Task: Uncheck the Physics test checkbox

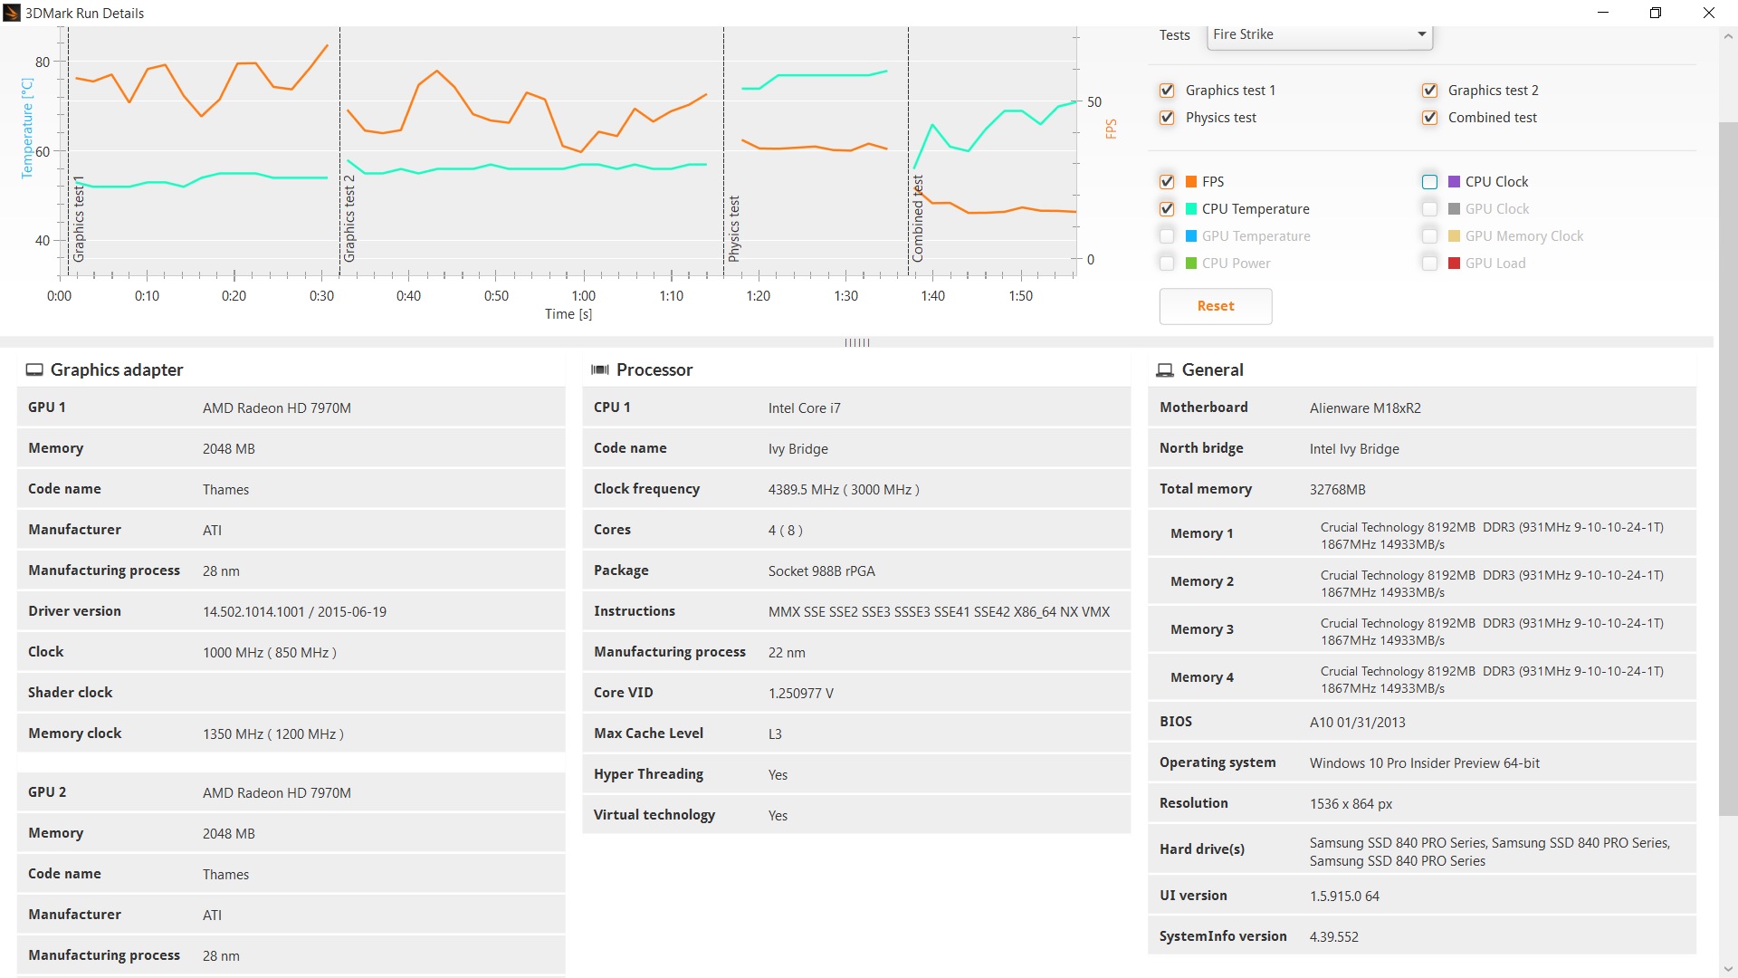Action: 1167,118
